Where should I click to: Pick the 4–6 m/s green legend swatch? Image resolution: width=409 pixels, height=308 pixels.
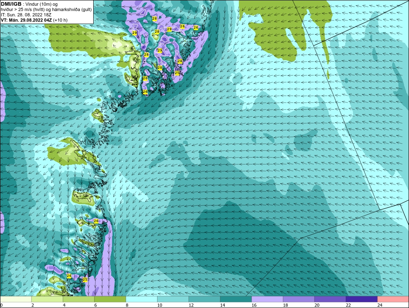[x=79, y=299]
